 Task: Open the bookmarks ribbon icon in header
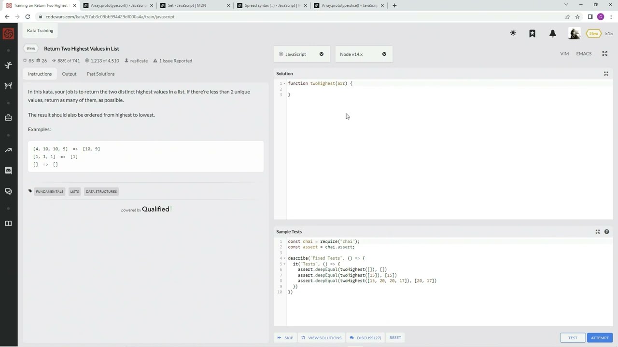coord(532,33)
